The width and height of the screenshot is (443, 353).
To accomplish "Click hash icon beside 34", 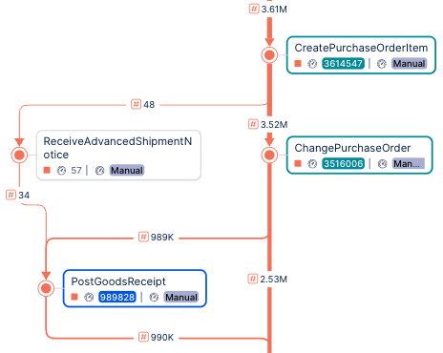I will pyautogui.click(x=11, y=195).
